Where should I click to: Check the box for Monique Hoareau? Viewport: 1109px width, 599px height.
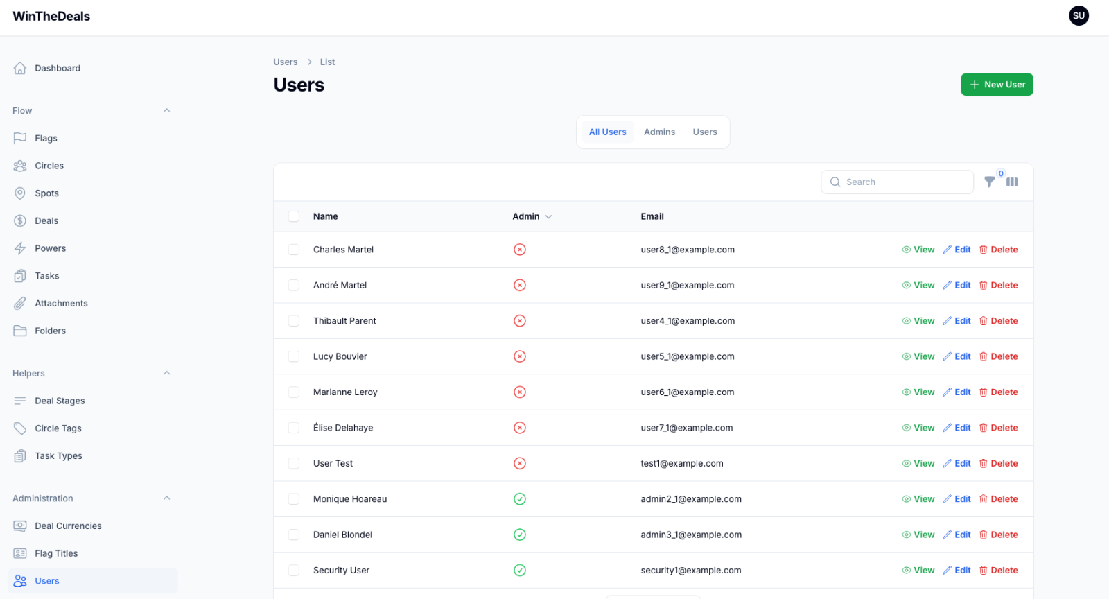pos(294,499)
